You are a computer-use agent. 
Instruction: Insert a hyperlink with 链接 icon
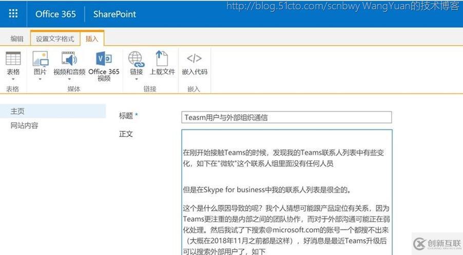click(x=136, y=59)
